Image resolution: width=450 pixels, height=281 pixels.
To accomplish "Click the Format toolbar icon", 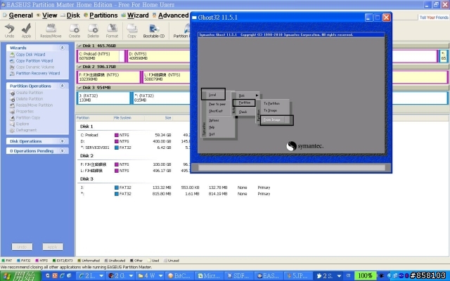I will click(112, 30).
